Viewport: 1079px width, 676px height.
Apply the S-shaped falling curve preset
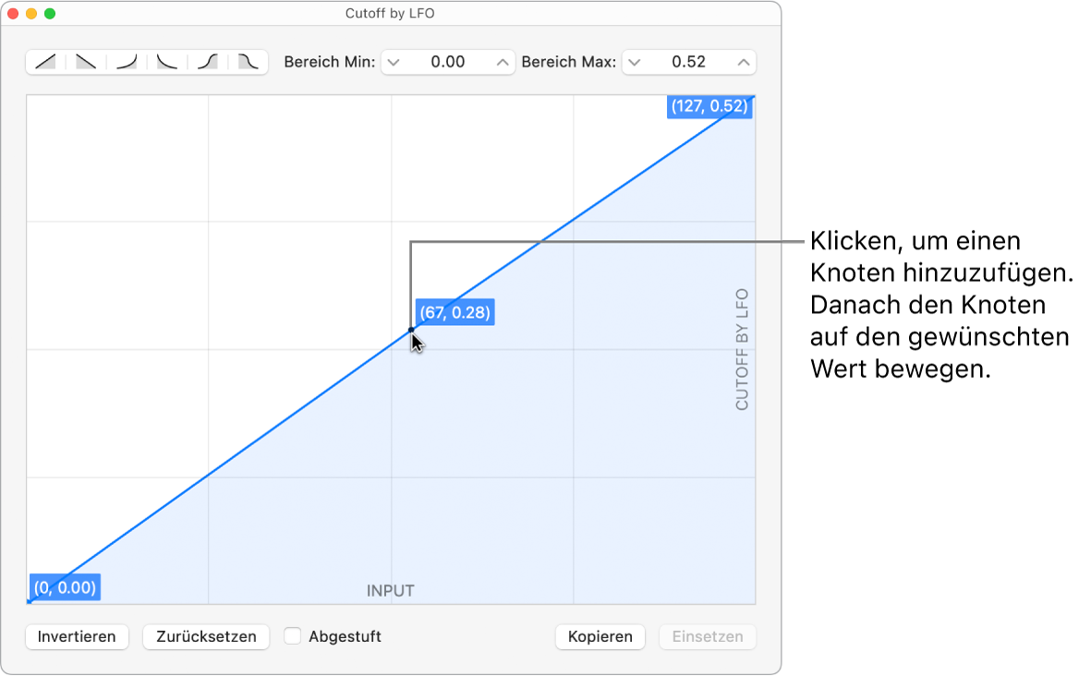tap(249, 62)
